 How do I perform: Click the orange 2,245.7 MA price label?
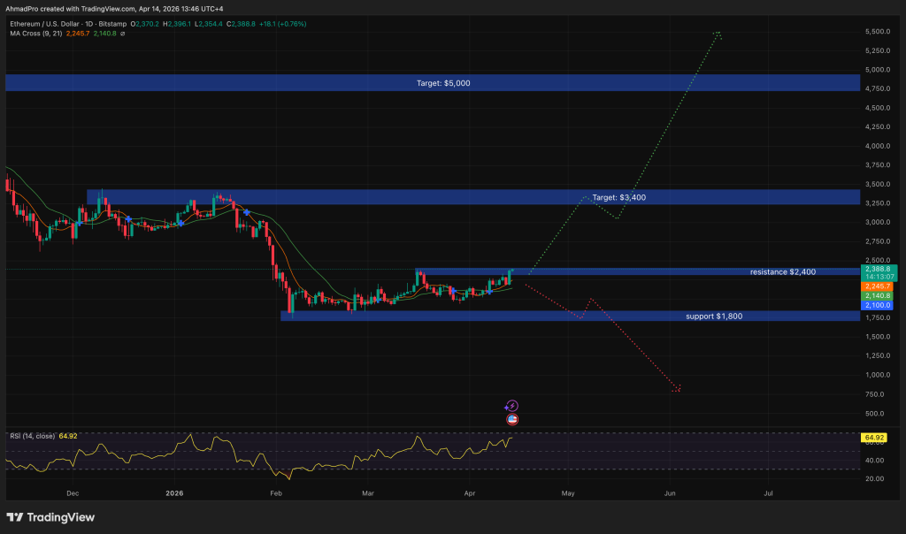(879, 287)
